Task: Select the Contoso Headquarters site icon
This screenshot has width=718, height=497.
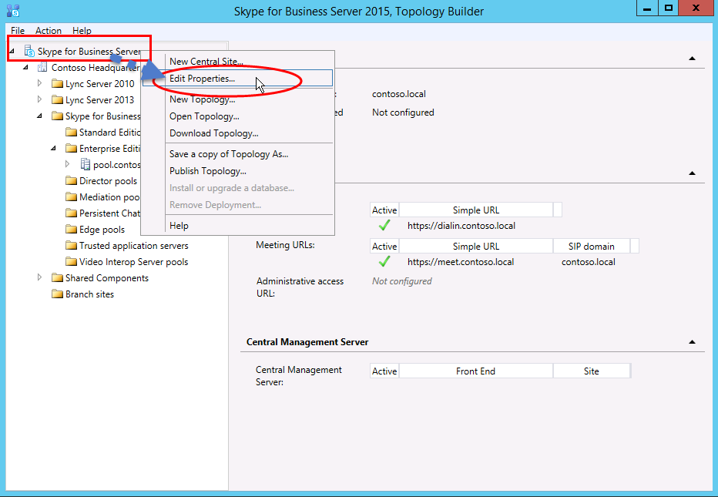Action: (x=42, y=67)
